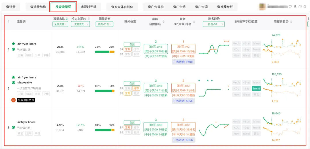Toggle SB 常规 tag in row 2
The image size is (310, 149).
click(127, 93)
